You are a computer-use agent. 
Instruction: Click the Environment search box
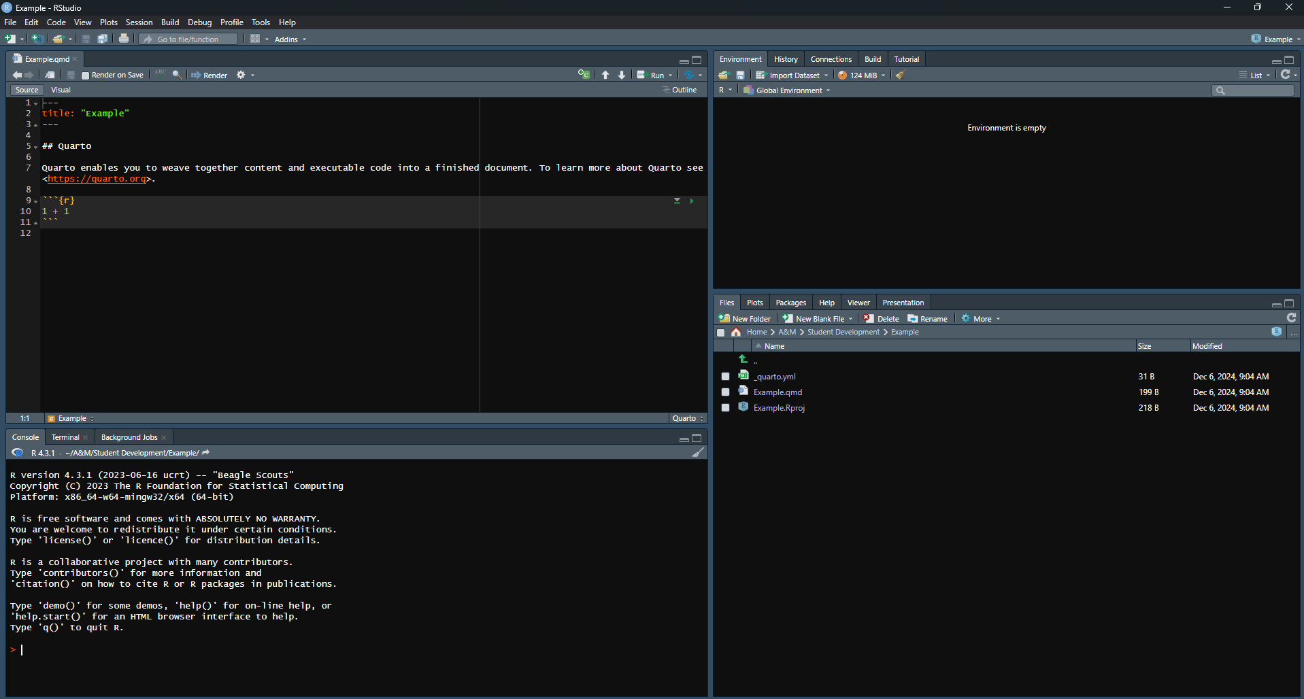(1253, 90)
